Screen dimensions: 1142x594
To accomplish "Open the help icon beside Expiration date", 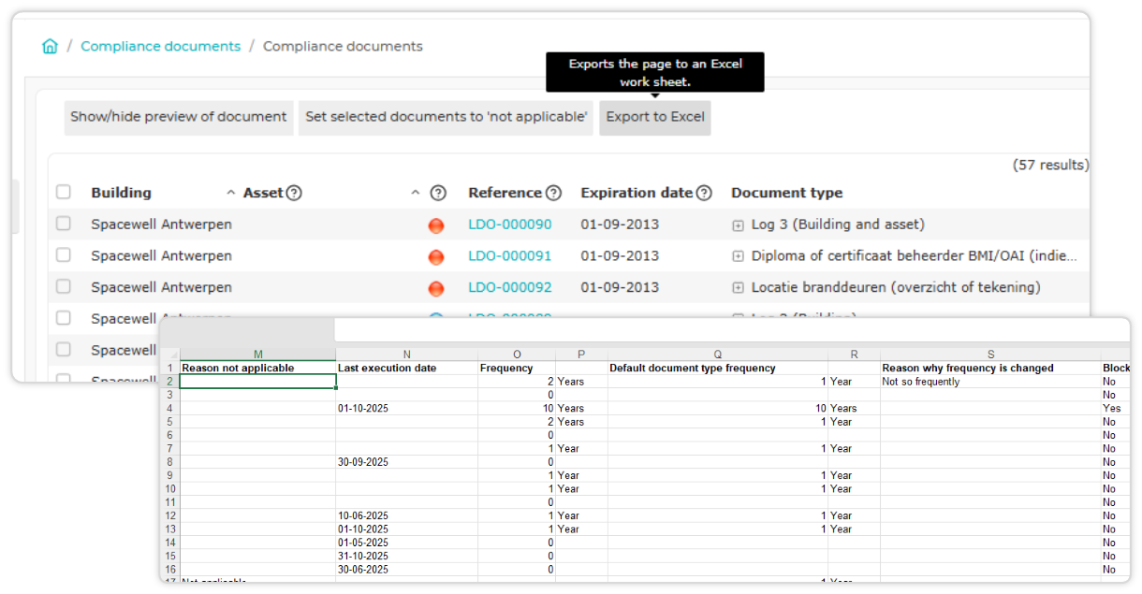I will pos(704,193).
